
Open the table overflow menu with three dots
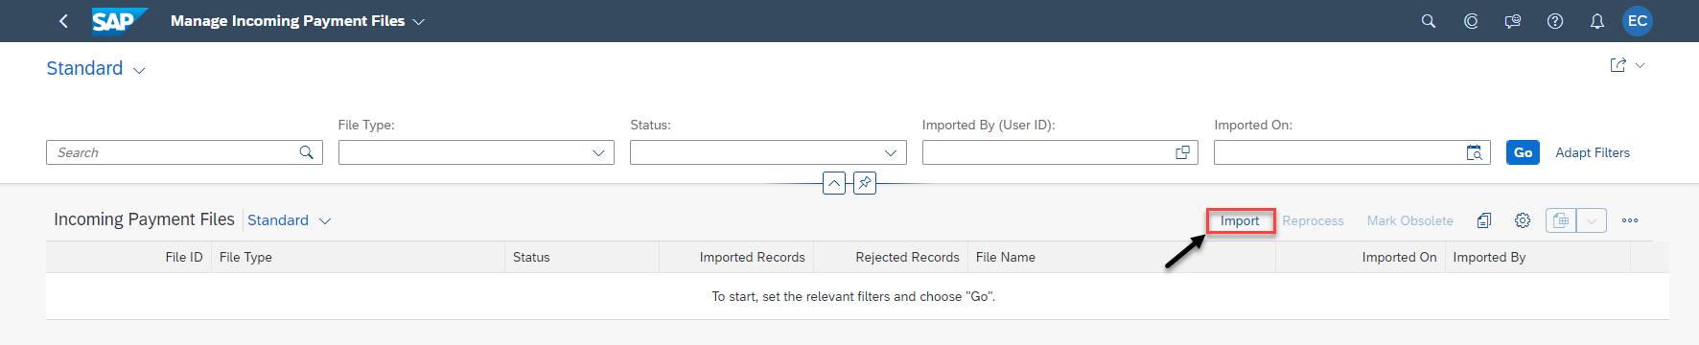1630,220
